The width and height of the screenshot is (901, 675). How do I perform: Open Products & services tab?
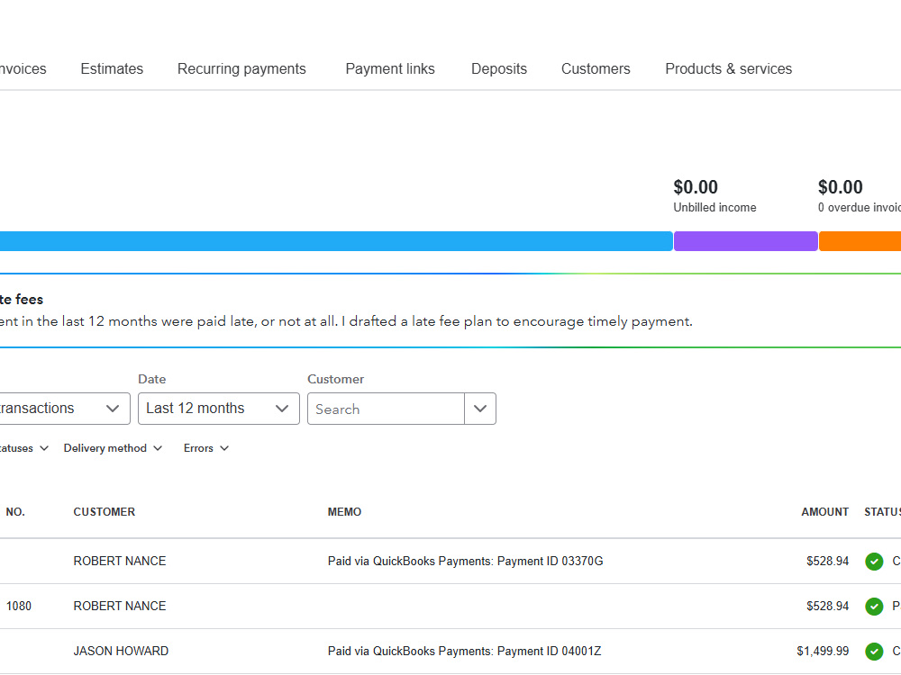click(x=728, y=69)
